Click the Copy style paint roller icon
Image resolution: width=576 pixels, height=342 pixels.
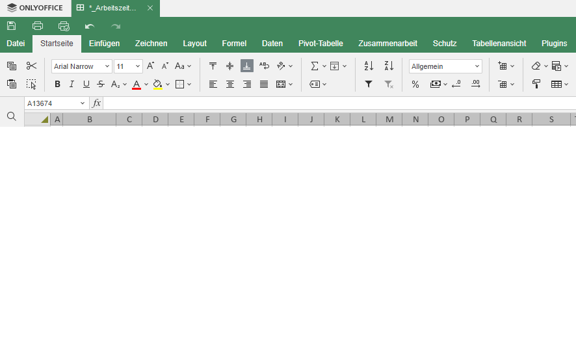click(x=536, y=84)
